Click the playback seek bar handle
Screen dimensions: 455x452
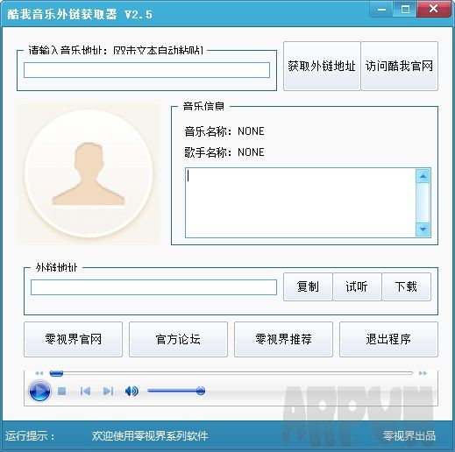click(x=56, y=373)
